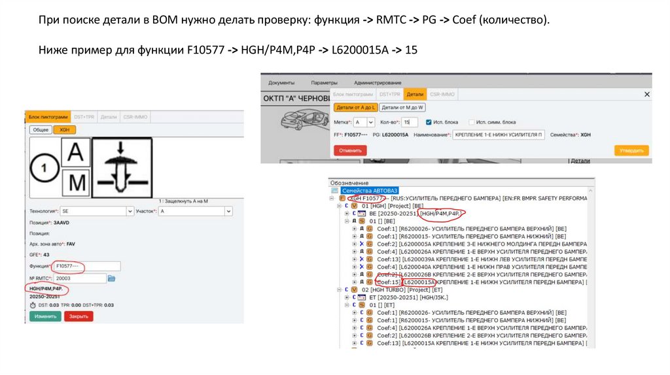670x375 pixels.
Task: Open the Параметры menu
Action: point(324,83)
